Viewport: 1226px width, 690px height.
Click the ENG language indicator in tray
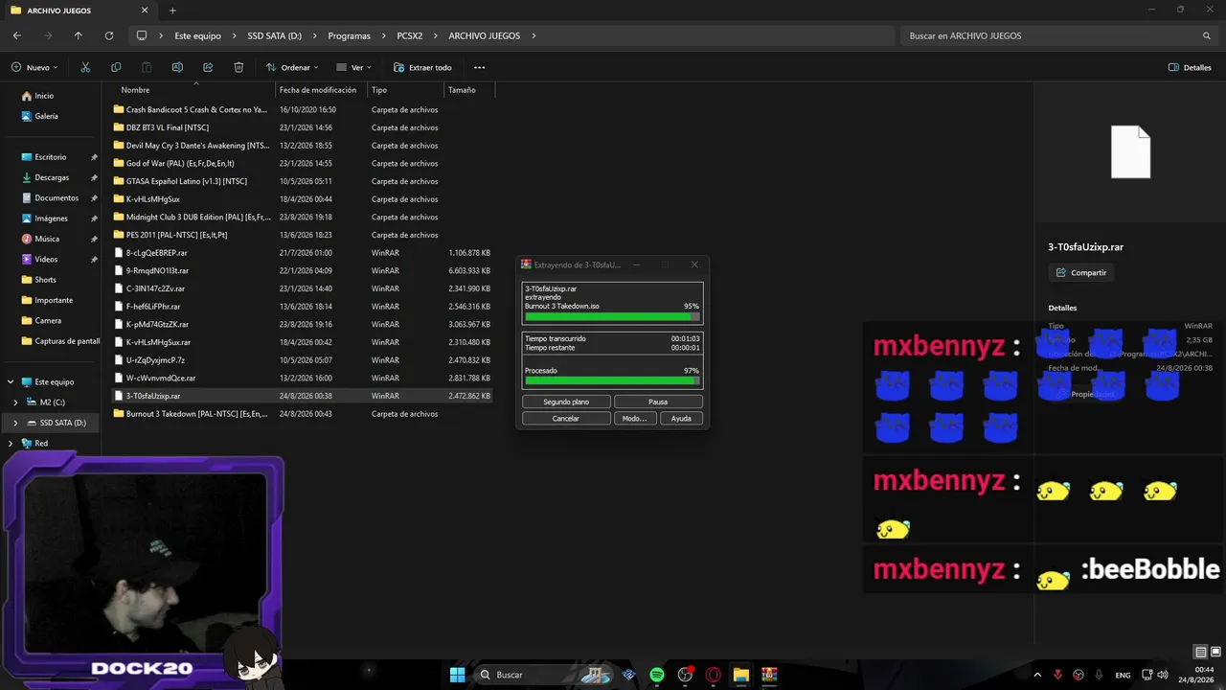click(1123, 675)
